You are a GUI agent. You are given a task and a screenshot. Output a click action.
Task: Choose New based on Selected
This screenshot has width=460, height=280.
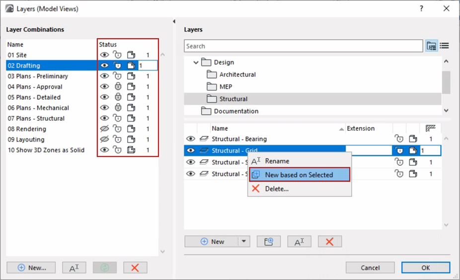coord(300,175)
